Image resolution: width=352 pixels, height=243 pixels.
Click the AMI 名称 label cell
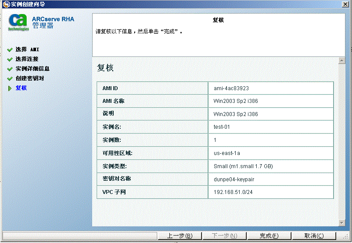click(x=152, y=101)
